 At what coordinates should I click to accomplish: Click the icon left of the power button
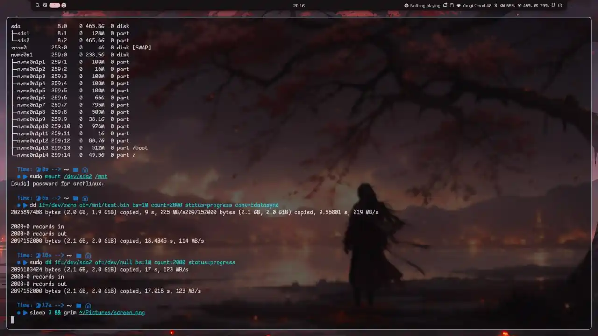pyautogui.click(x=554, y=6)
